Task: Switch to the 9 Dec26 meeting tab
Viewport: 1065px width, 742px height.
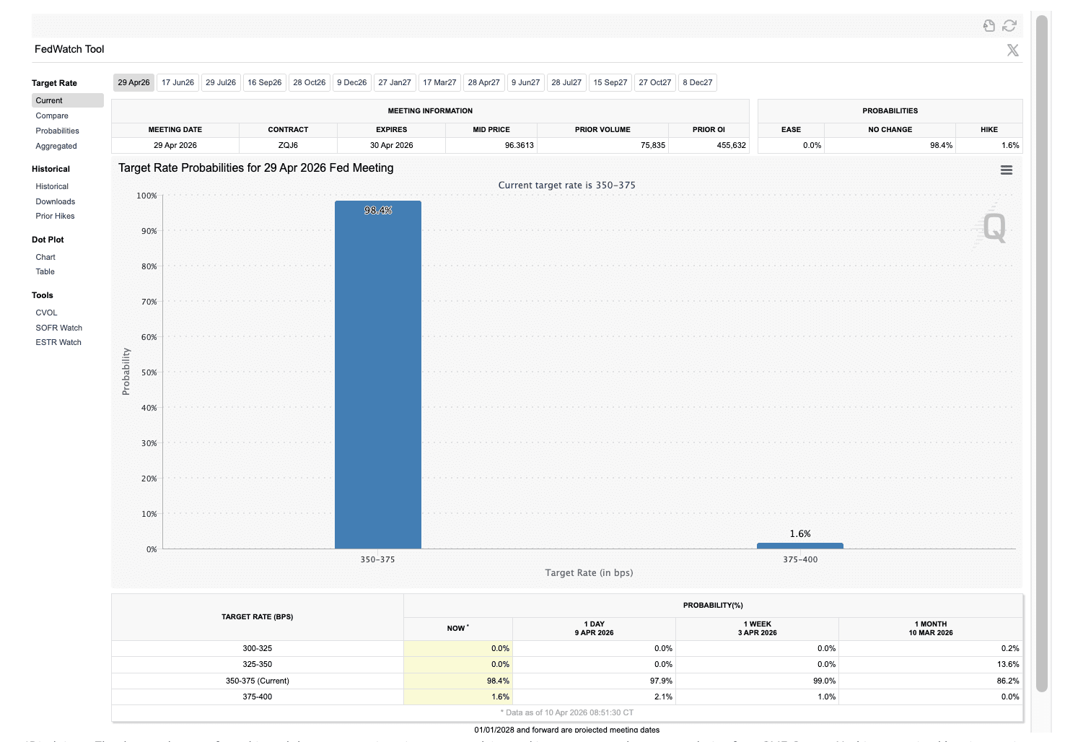Action: (351, 82)
